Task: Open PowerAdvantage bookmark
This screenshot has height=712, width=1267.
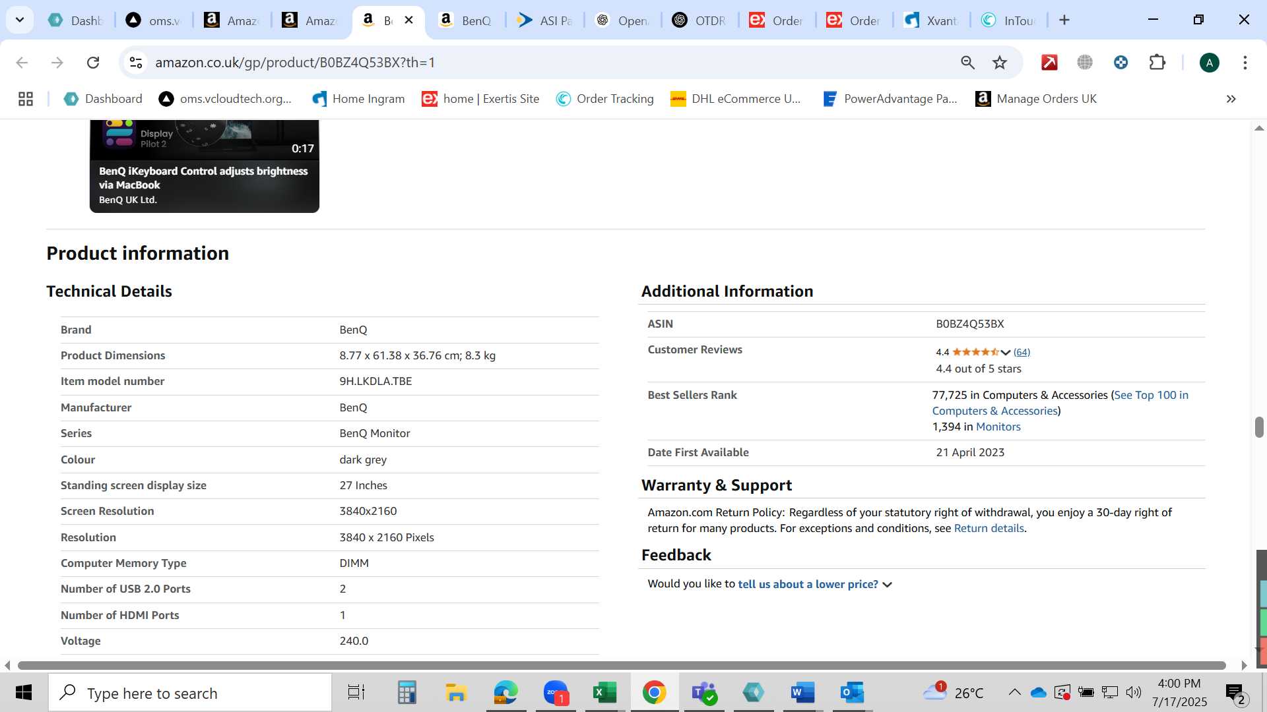Action: pyautogui.click(x=890, y=99)
